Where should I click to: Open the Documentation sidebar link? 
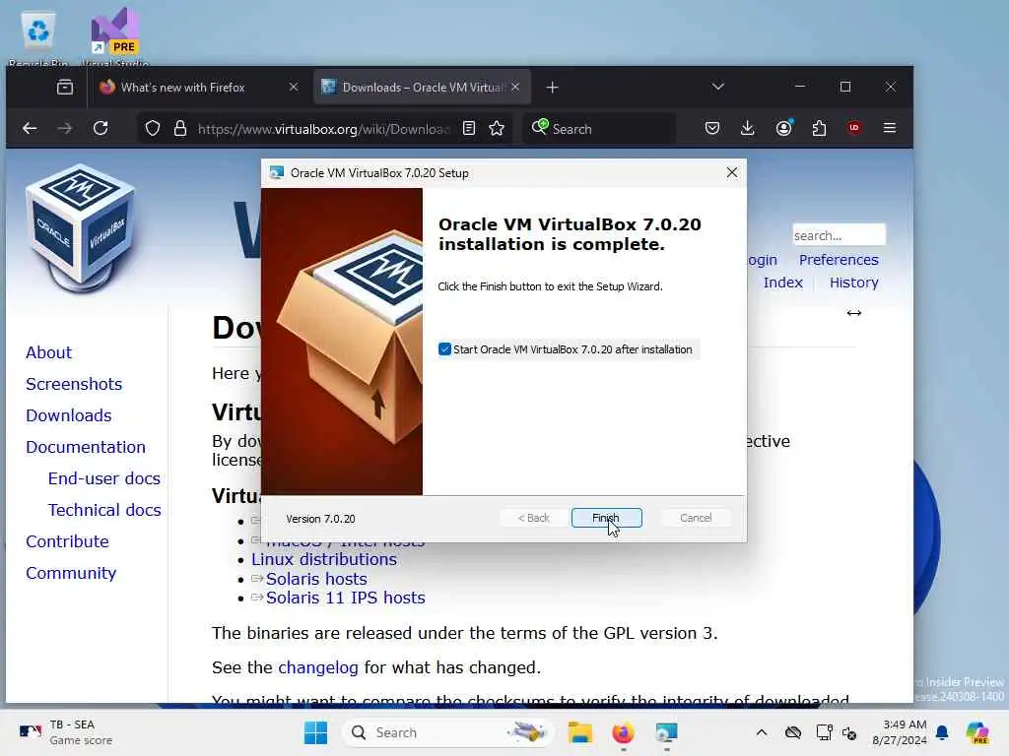pyautogui.click(x=86, y=447)
